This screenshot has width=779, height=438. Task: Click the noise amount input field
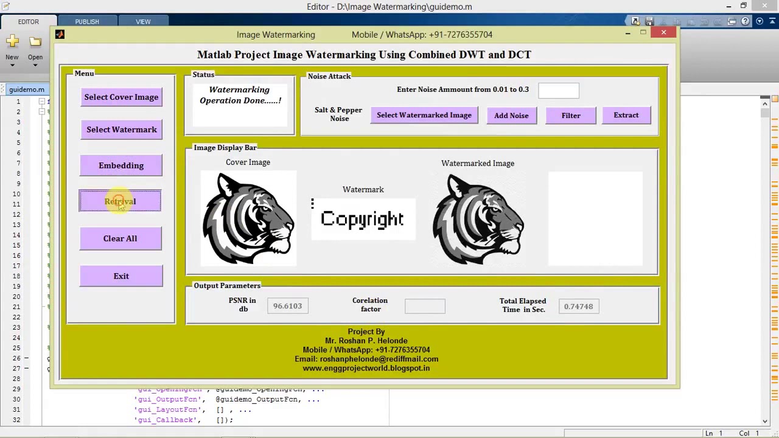(x=559, y=90)
